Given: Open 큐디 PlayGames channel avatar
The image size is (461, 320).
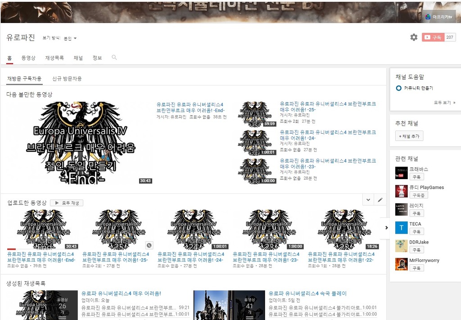Looking at the screenshot, I should [x=401, y=191].
